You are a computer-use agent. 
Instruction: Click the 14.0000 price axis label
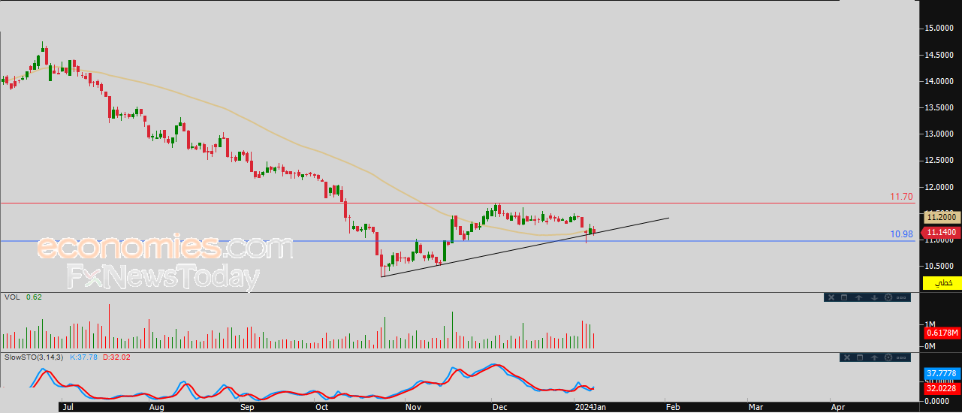coord(941,81)
